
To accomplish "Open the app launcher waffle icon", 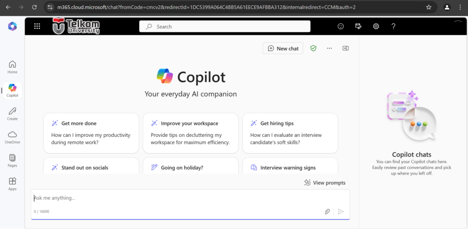I will (x=37, y=26).
